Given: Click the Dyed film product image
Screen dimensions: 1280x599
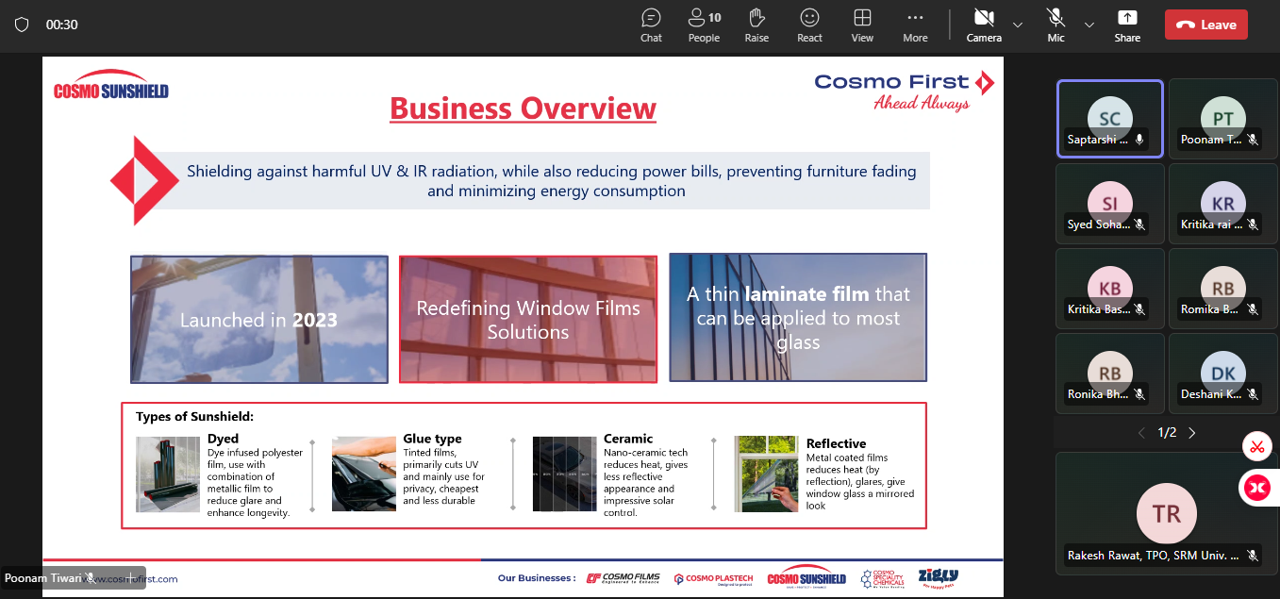Looking at the screenshot, I should (168, 474).
